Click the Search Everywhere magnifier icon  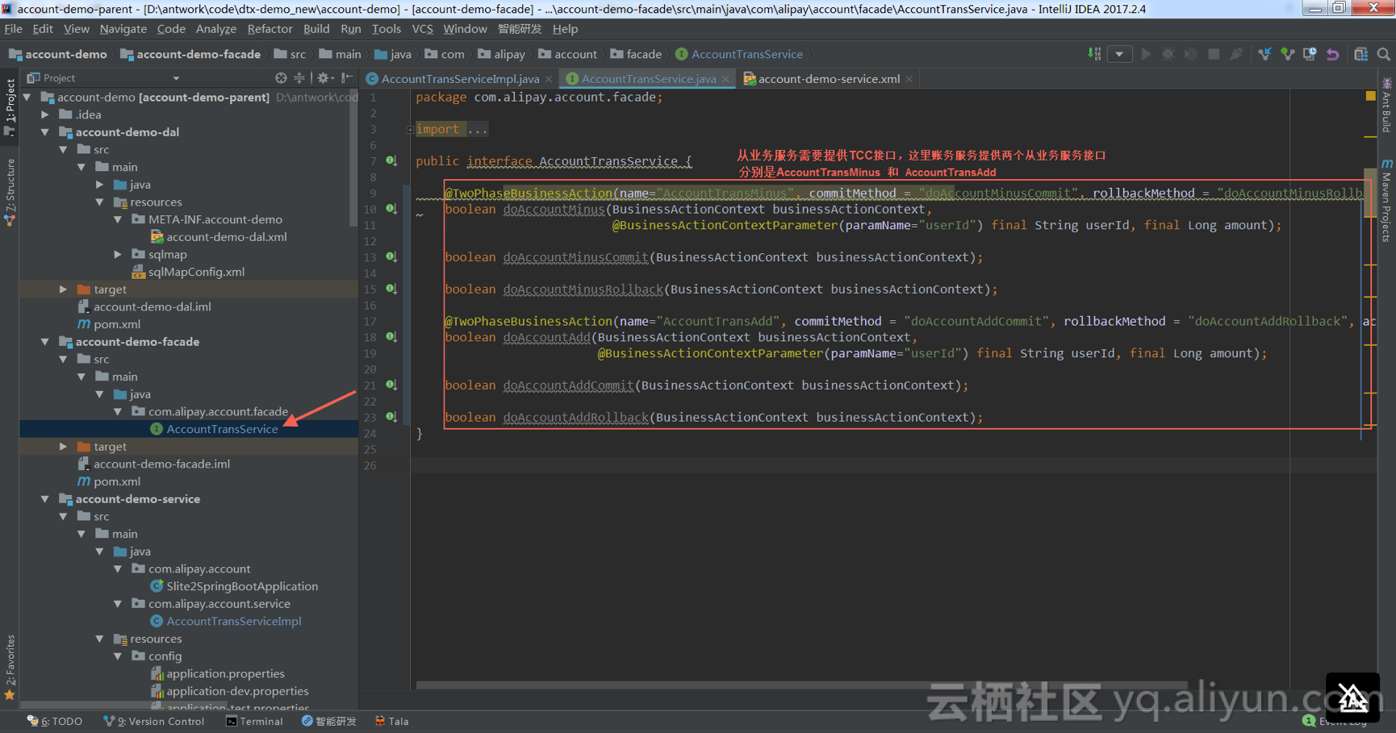pyautogui.click(x=1384, y=54)
